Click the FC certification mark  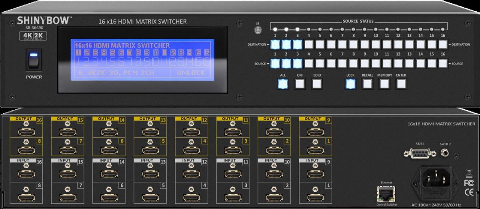(469, 183)
